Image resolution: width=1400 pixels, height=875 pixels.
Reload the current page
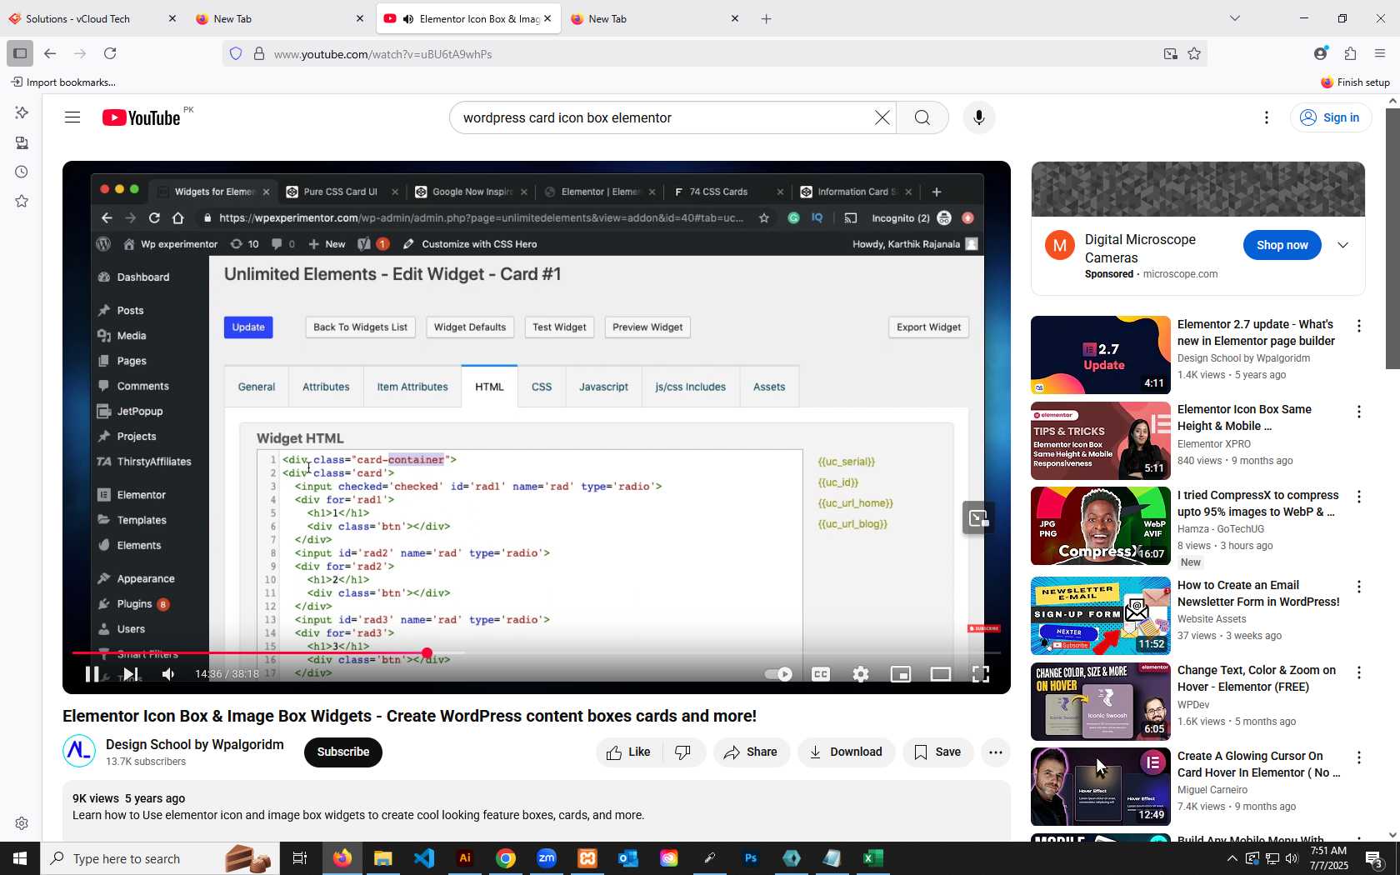click(110, 53)
